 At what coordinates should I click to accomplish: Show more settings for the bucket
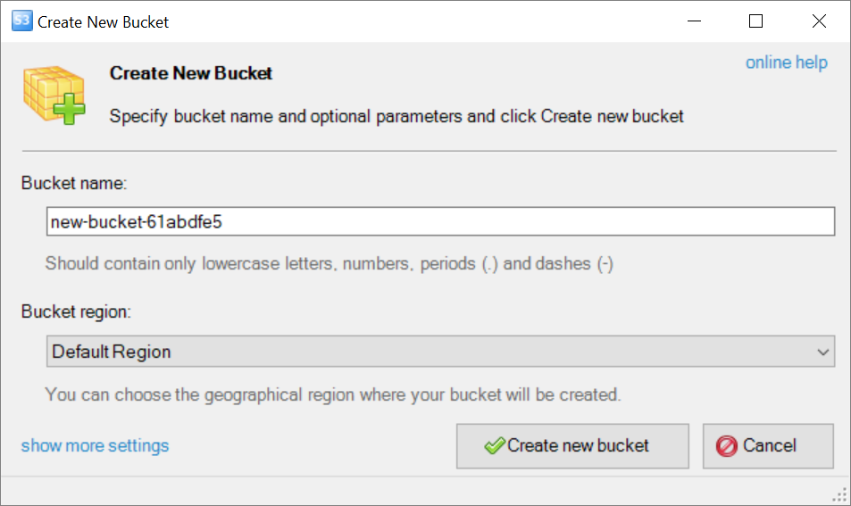pos(95,446)
